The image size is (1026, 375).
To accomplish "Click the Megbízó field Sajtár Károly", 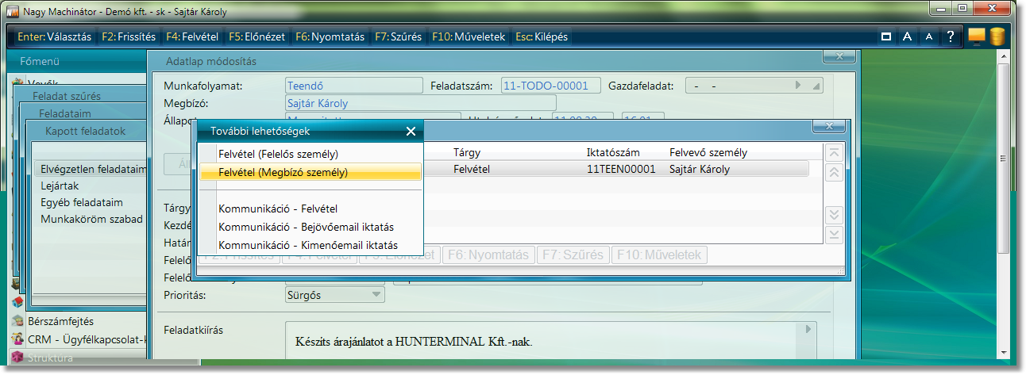I will point(420,103).
